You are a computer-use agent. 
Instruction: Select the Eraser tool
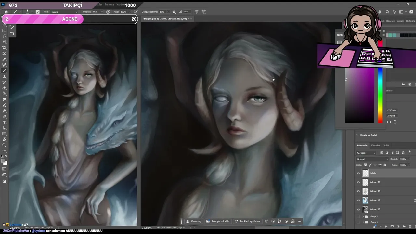click(x=4, y=88)
